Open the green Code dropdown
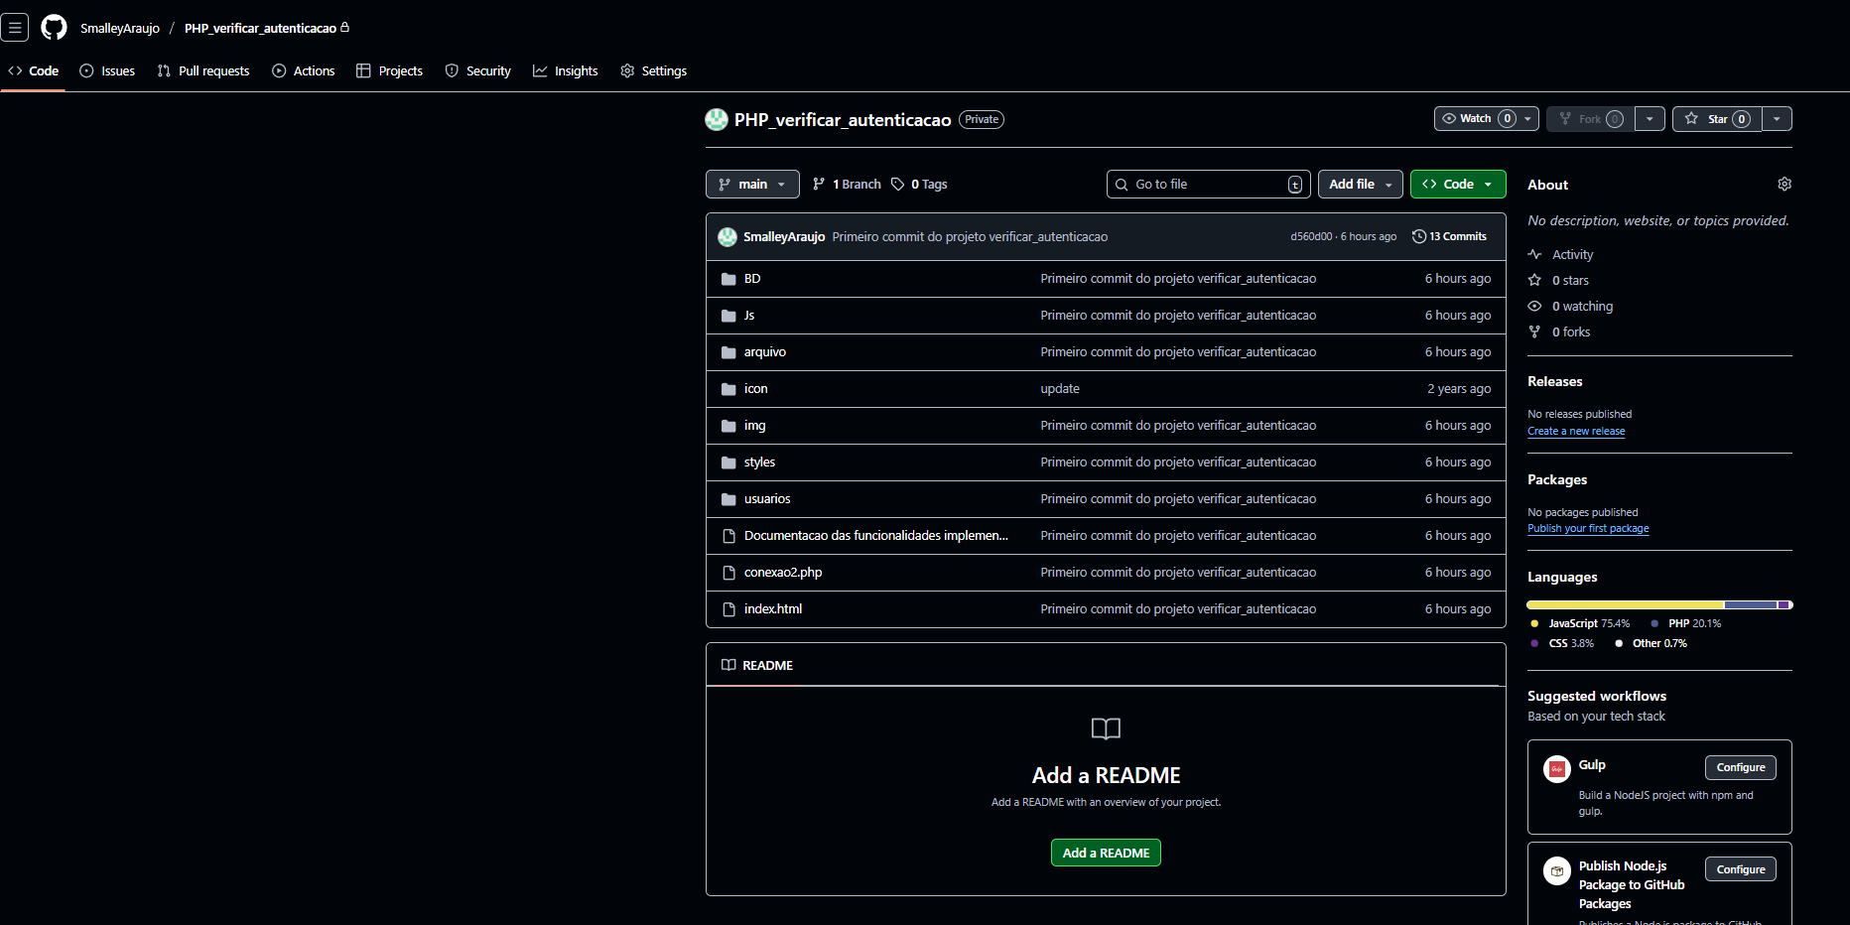Screen dimensions: 1850x925 pyautogui.click(x=1458, y=185)
